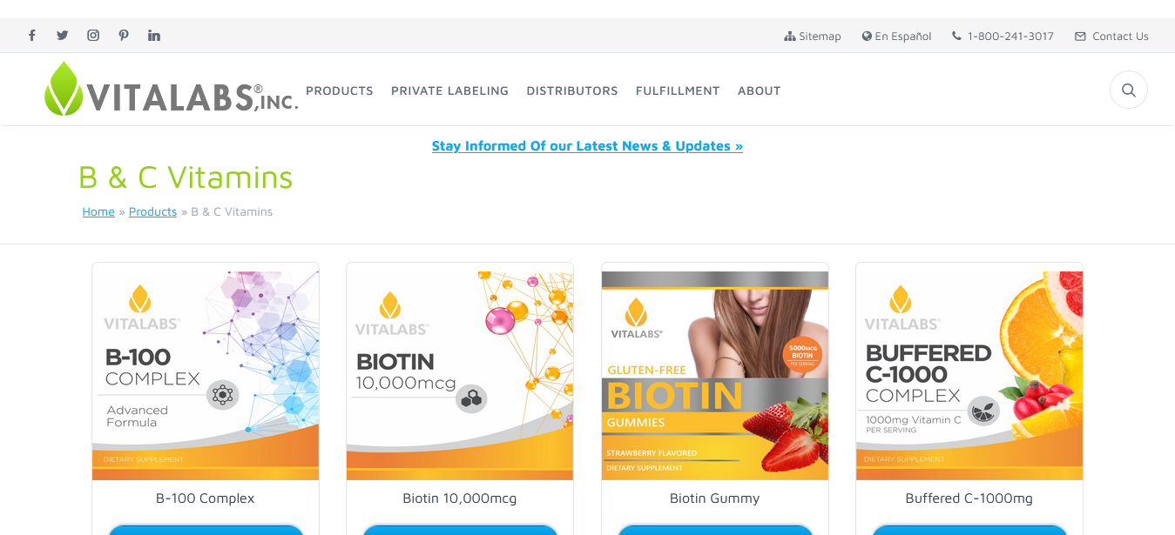Open the About menu item
Screen dimensions: 1175x535
pyautogui.click(x=760, y=90)
